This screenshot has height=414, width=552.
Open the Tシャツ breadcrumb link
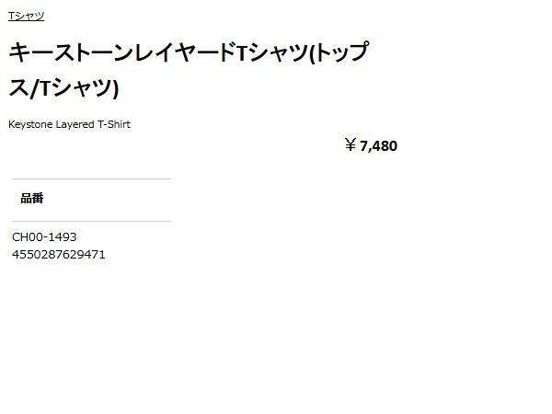26,16
